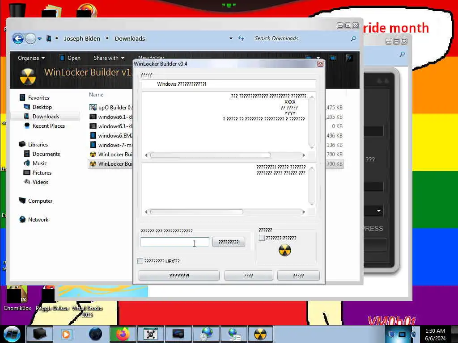The width and height of the screenshot is (458, 343).
Task: Open the Windows Start orb
Action: [x=12, y=334]
